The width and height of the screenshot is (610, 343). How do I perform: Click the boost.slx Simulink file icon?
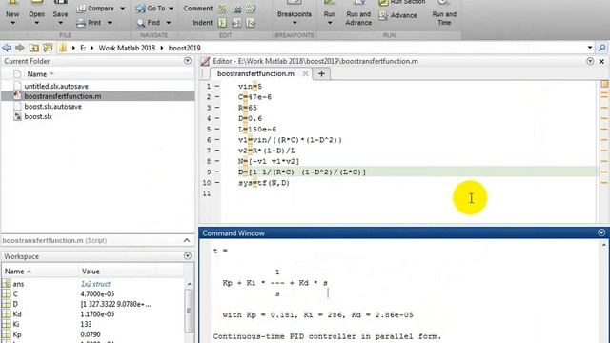coord(17,116)
